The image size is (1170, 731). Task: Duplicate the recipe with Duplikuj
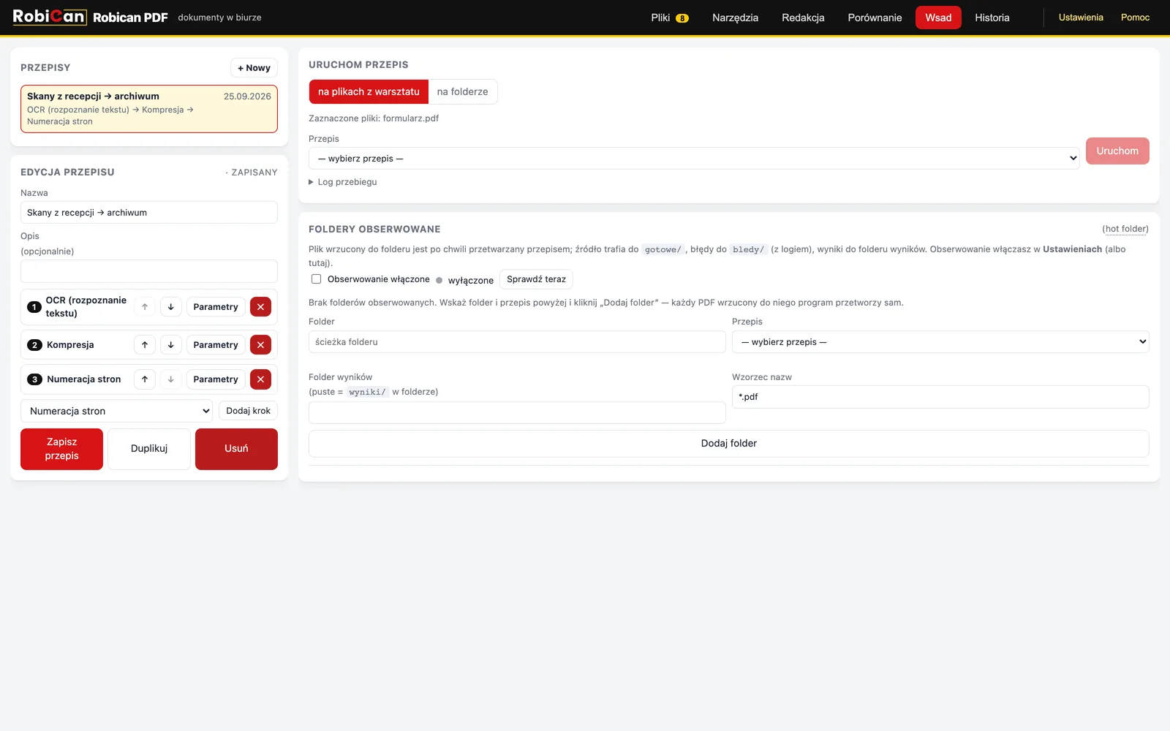[x=149, y=449]
